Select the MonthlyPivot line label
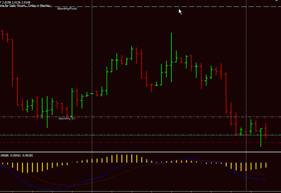281x193 pixels. [67, 9]
